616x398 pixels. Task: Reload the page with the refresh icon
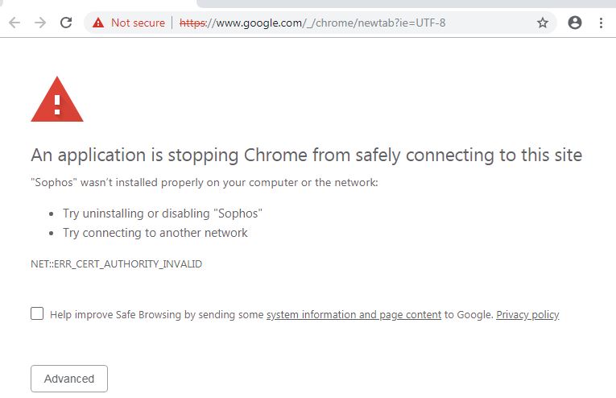click(x=66, y=23)
